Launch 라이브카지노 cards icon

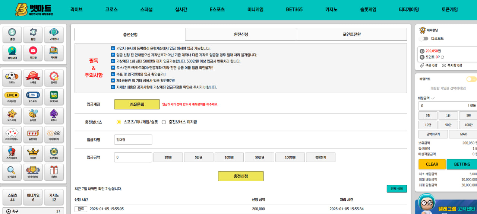coord(12,134)
